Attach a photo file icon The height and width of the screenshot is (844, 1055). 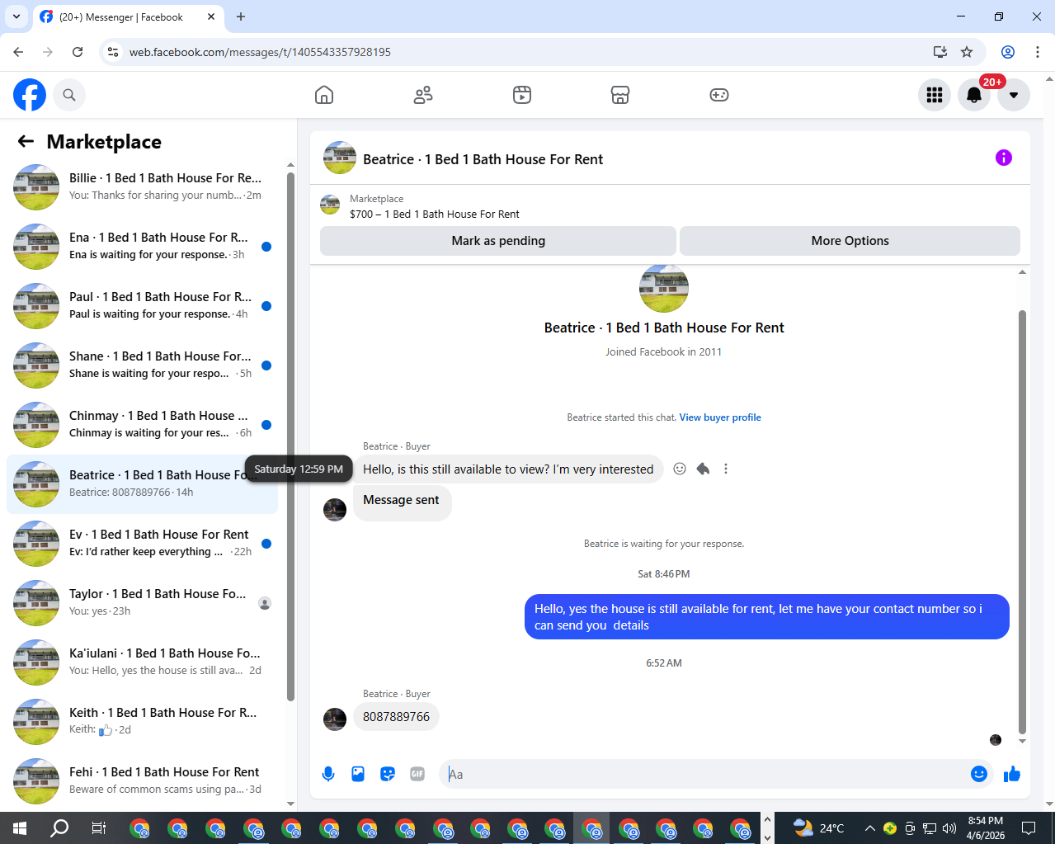358,774
